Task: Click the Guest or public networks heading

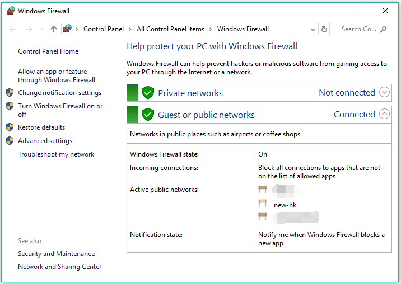Action: pyautogui.click(x=206, y=115)
